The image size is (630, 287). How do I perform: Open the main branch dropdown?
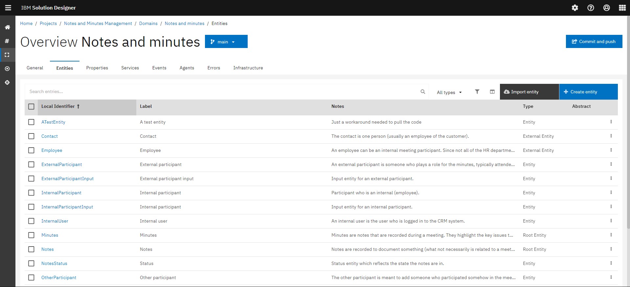226,42
